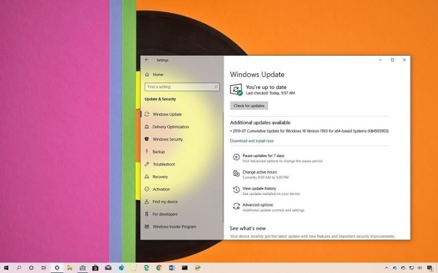
Task: Go to the Backup settings page
Action: pyautogui.click(x=159, y=152)
